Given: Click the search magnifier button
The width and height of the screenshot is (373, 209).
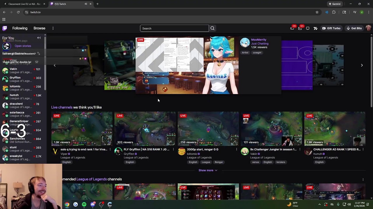Looking at the screenshot, I should 212,28.
